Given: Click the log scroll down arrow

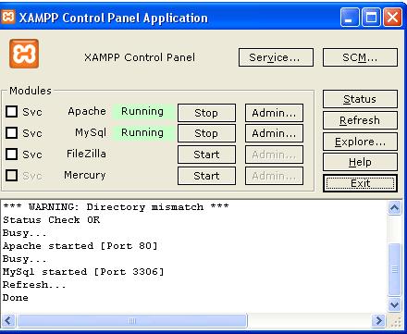Looking at the screenshot, I should [x=394, y=304].
